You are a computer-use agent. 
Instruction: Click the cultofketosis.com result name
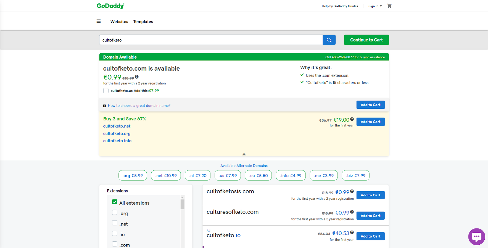click(230, 191)
